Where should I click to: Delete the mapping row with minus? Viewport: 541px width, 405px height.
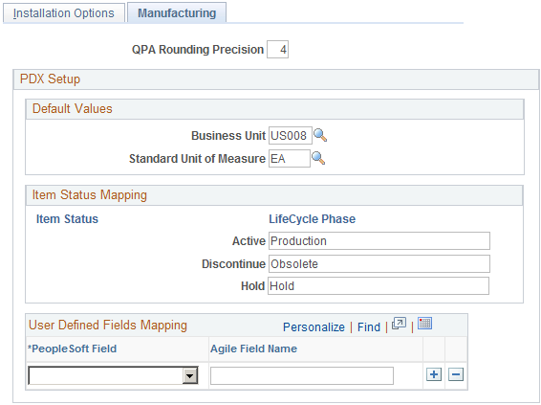(x=456, y=374)
